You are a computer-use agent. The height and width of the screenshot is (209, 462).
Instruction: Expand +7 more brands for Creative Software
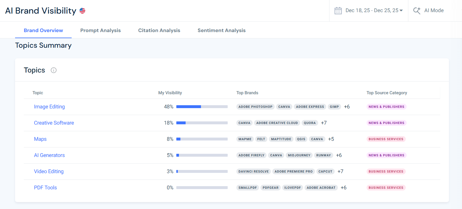point(324,123)
